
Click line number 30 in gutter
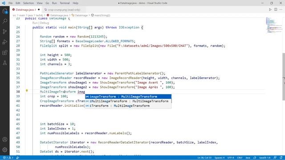tap(18, 55)
